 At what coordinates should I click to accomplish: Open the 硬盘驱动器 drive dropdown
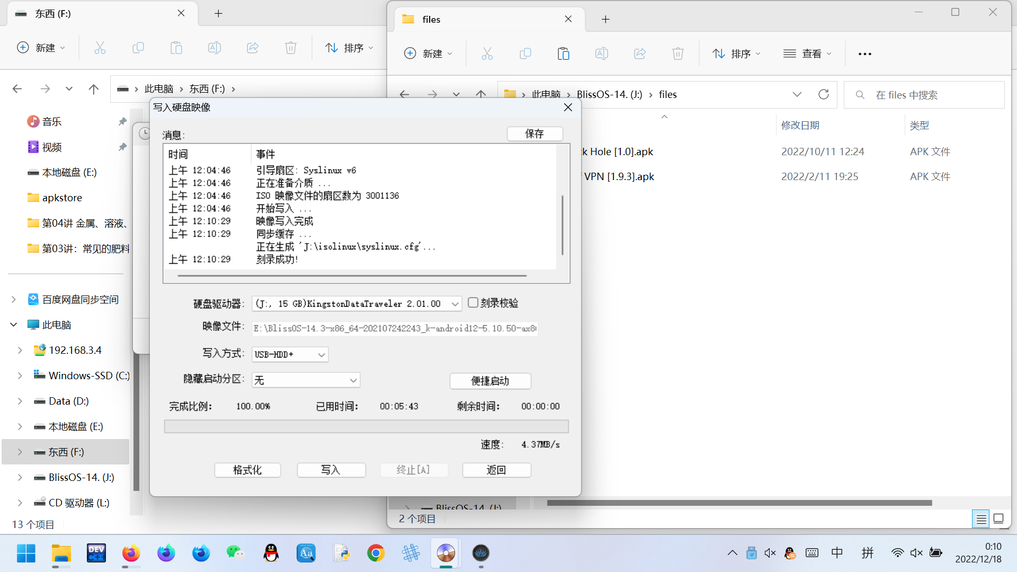click(454, 304)
